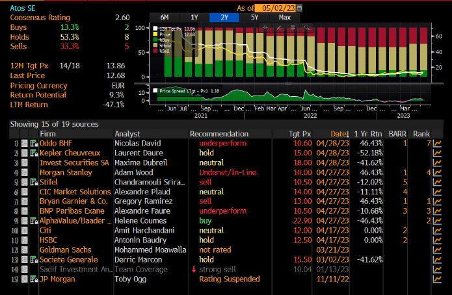Click green %Buy legend swatch

point(155,40)
